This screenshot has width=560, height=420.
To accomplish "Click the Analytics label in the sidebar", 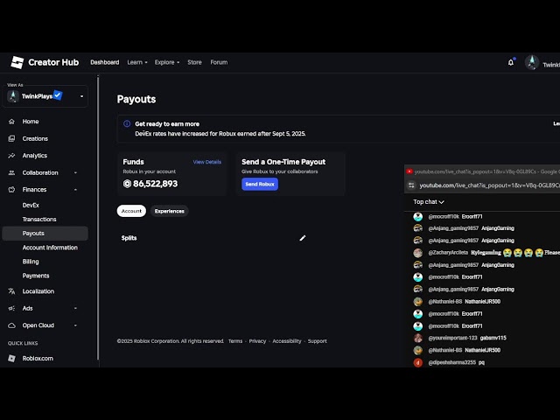I will tap(35, 156).
